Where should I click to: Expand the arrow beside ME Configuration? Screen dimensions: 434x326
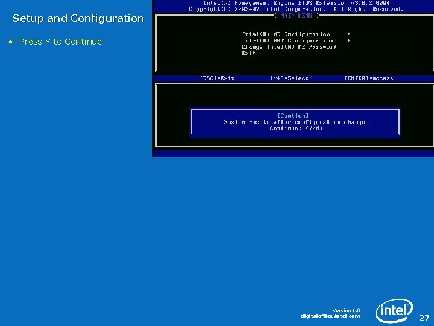point(349,34)
